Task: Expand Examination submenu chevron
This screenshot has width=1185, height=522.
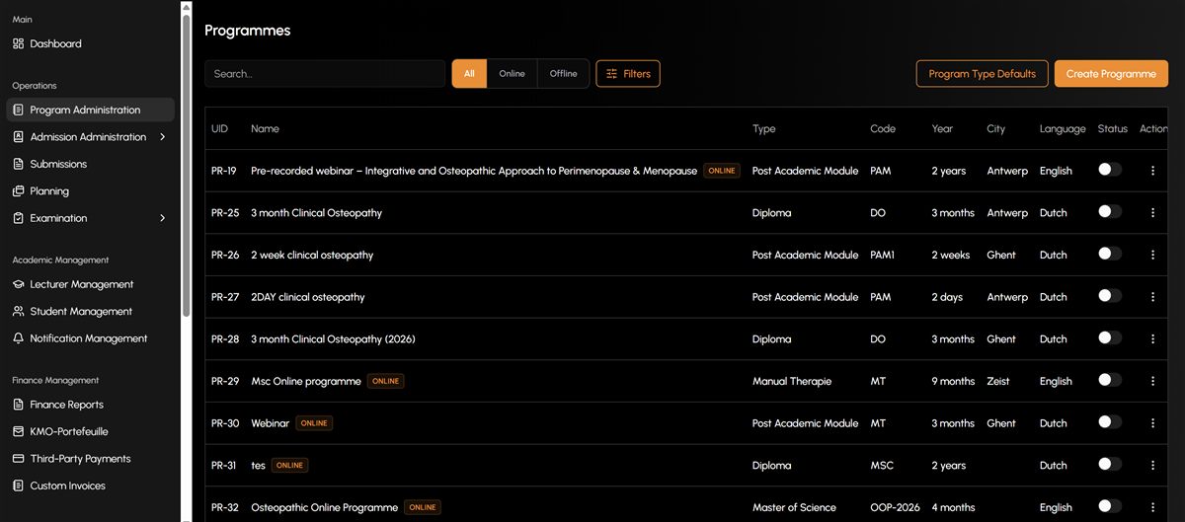Action: click(163, 218)
